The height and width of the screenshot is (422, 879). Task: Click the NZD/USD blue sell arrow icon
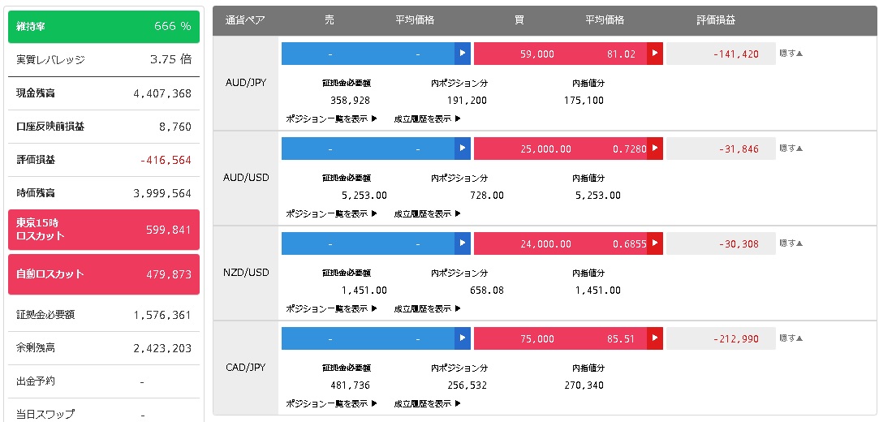click(x=463, y=243)
